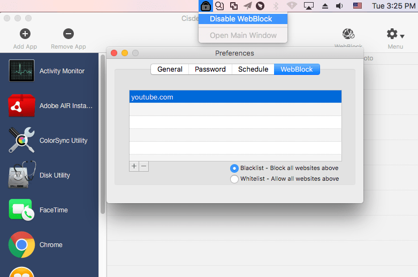The width and height of the screenshot is (418, 277).
Task: Select the partially visible orange app icon
Action: point(21,272)
